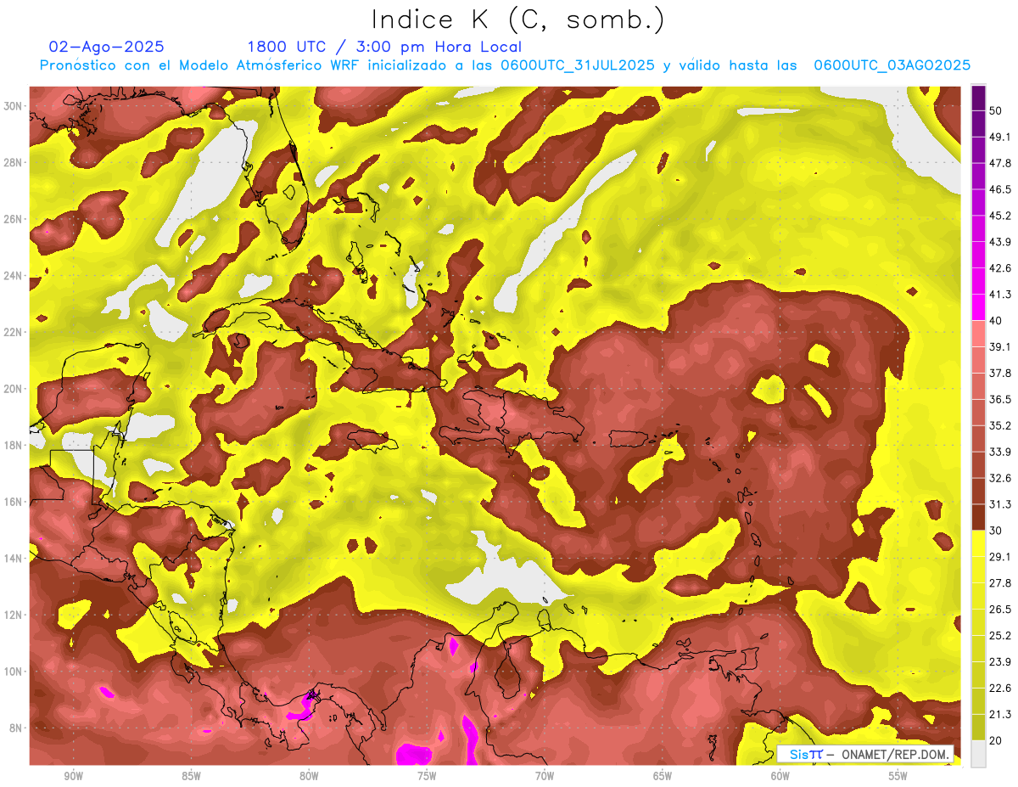This screenshot has width=1018, height=787.
Task: Click the "46.5" color scale value
Action: pos(999,189)
